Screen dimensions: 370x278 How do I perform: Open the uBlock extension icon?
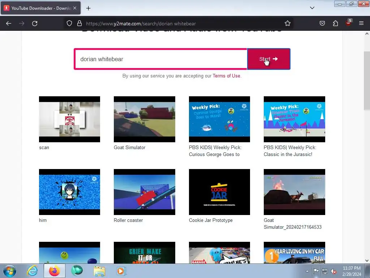[x=349, y=23]
